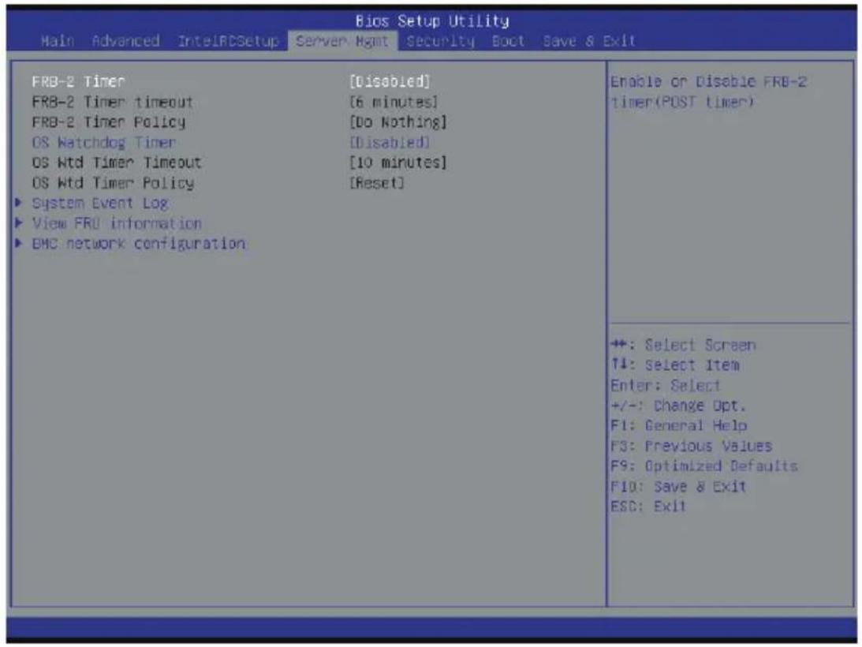Screen dimensions: 862x647
Task: Open View FRU information submenu
Action: point(117,223)
